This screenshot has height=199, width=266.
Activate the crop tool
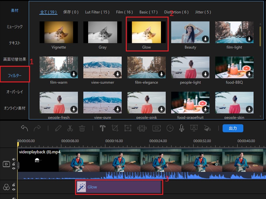(115, 128)
